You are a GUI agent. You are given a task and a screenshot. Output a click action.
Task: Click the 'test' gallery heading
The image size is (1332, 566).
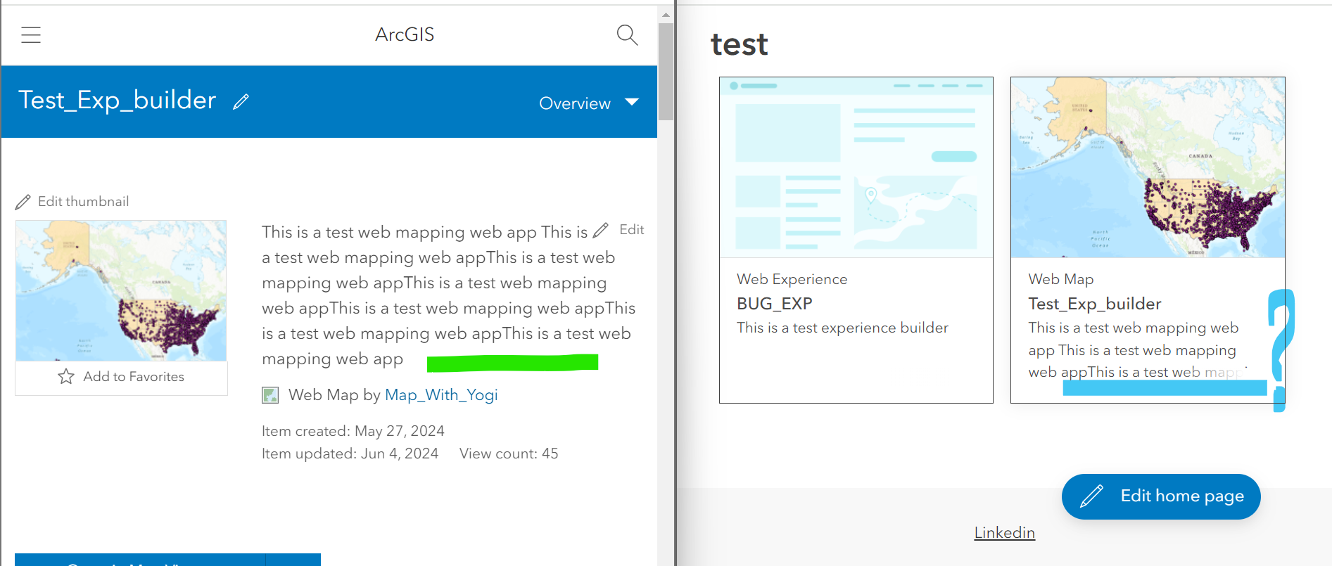pyautogui.click(x=739, y=44)
